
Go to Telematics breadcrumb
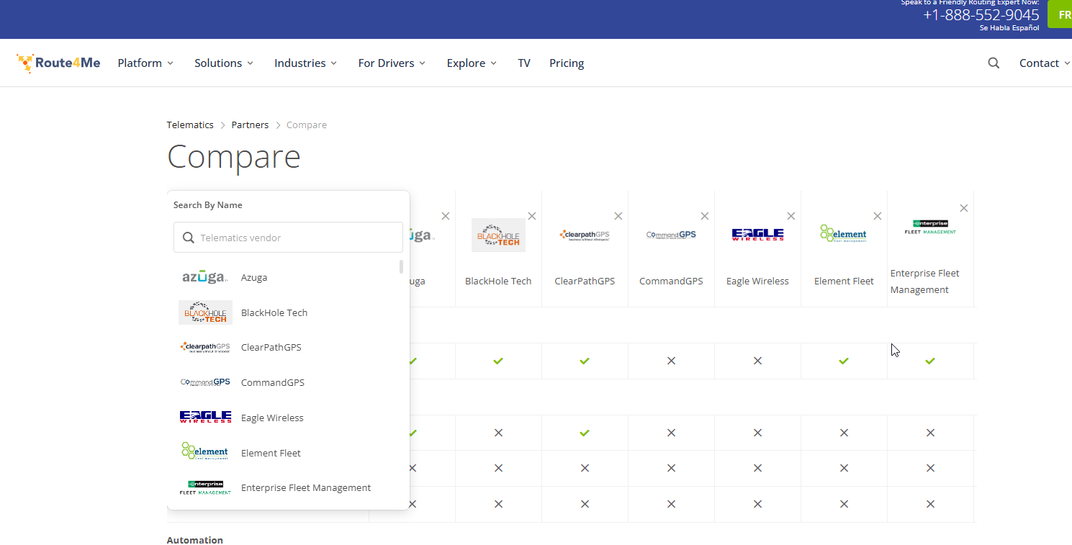click(x=190, y=125)
